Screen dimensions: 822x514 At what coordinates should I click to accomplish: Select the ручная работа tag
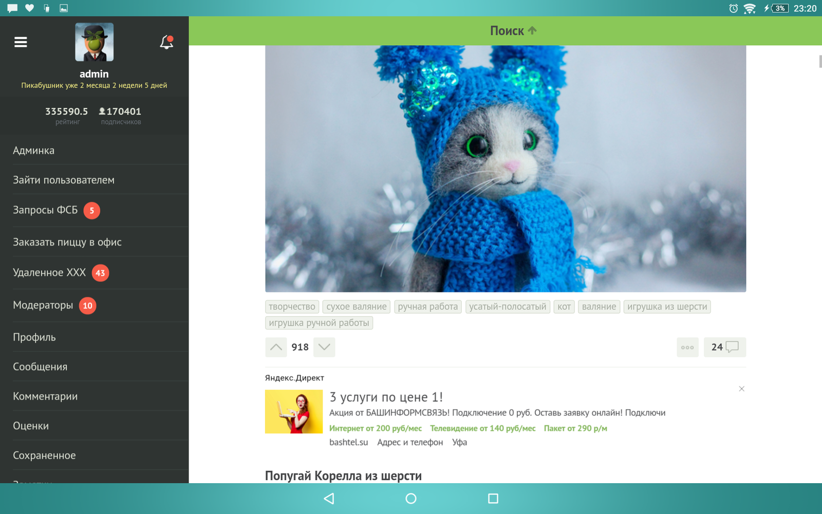coord(427,306)
